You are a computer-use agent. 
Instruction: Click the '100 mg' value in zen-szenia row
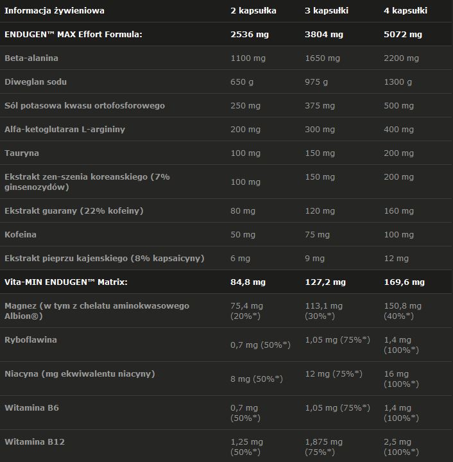click(245, 182)
